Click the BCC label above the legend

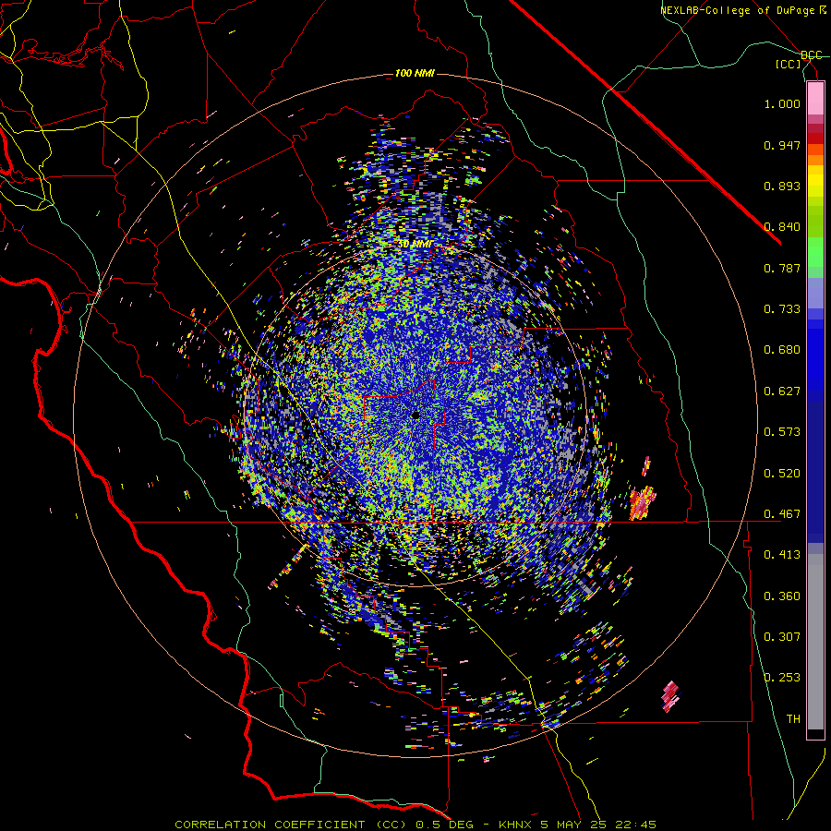tap(812, 55)
